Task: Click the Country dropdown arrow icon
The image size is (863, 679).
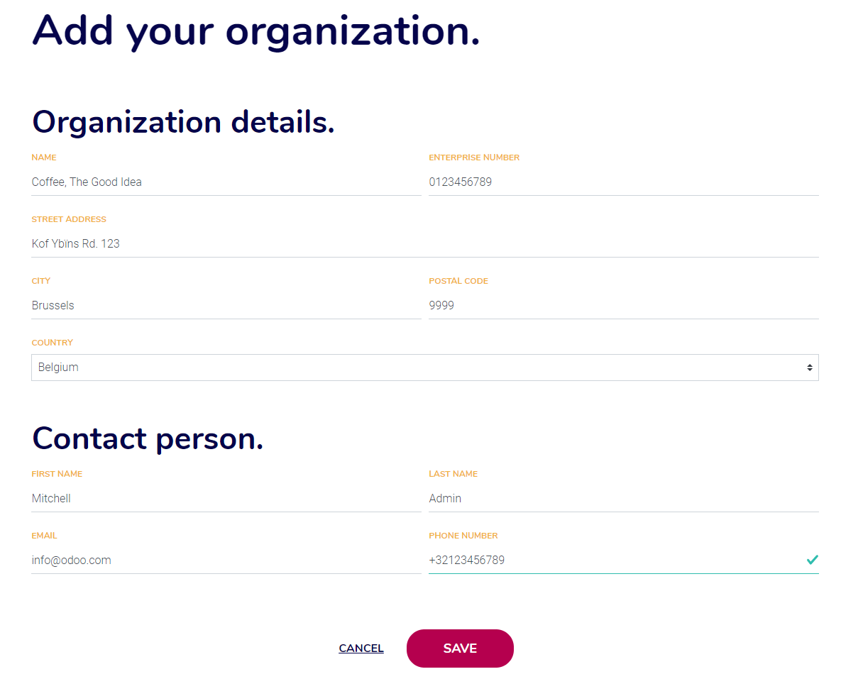Action: [809, 368]
